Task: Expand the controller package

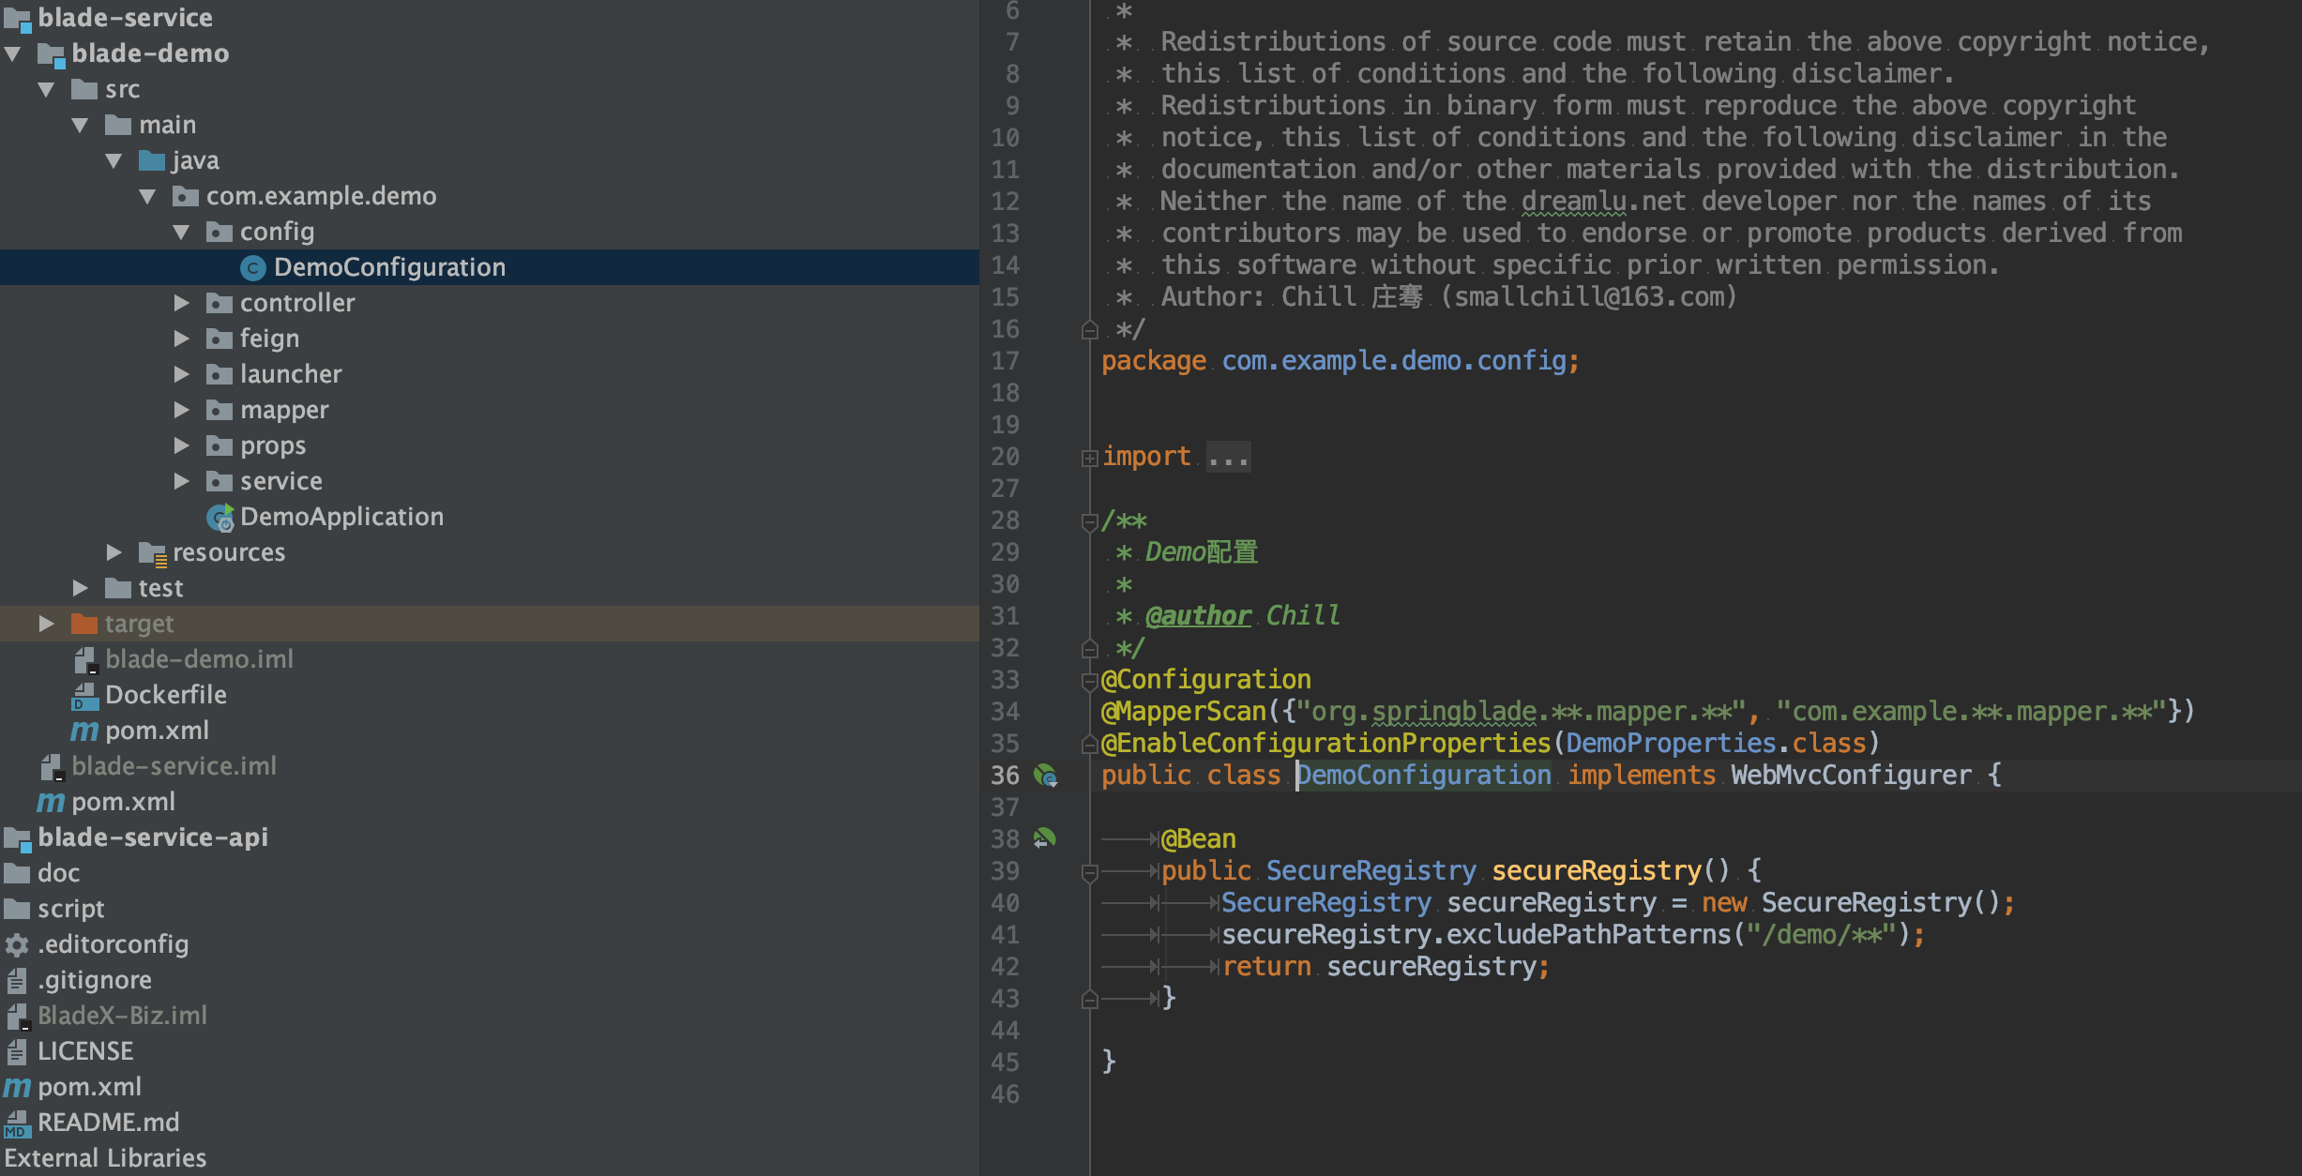Action: [182, 303]
